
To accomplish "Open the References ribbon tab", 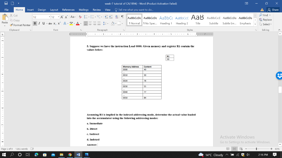I will tap(68, 10).
